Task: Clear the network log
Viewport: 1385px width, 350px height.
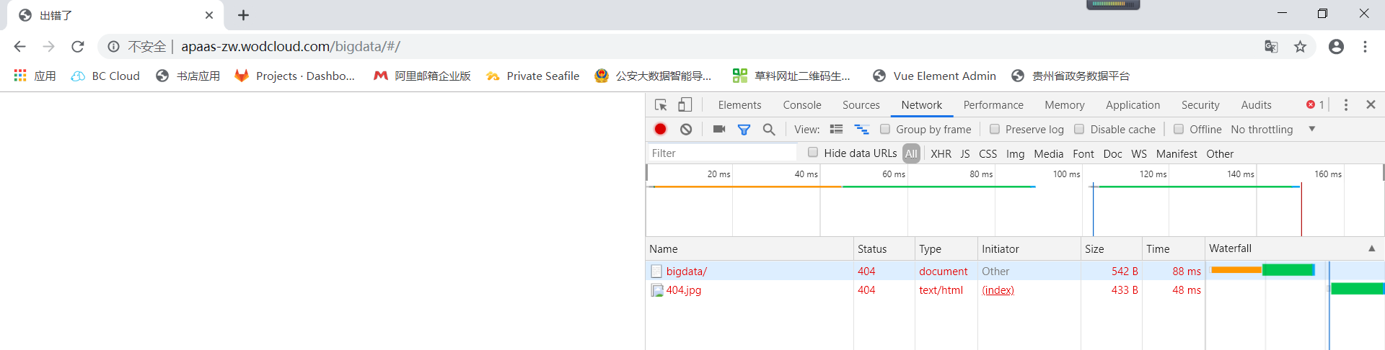Action: pos(686,129)
